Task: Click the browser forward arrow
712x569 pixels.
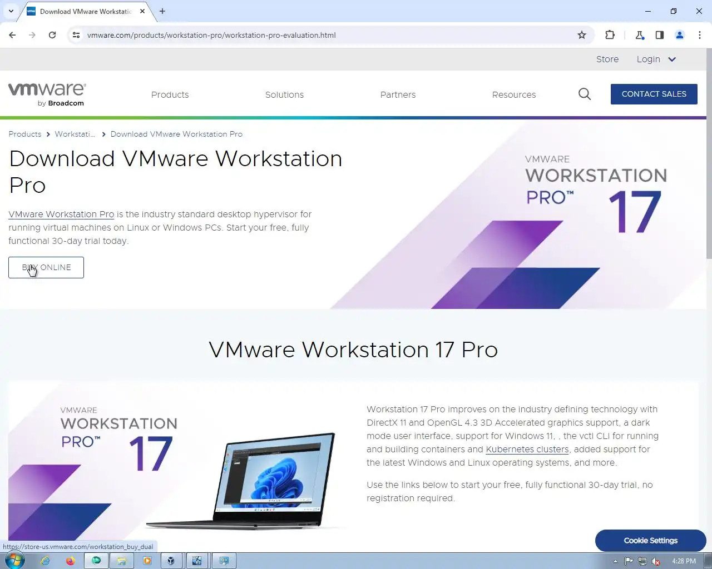Action: click(32, 35)
